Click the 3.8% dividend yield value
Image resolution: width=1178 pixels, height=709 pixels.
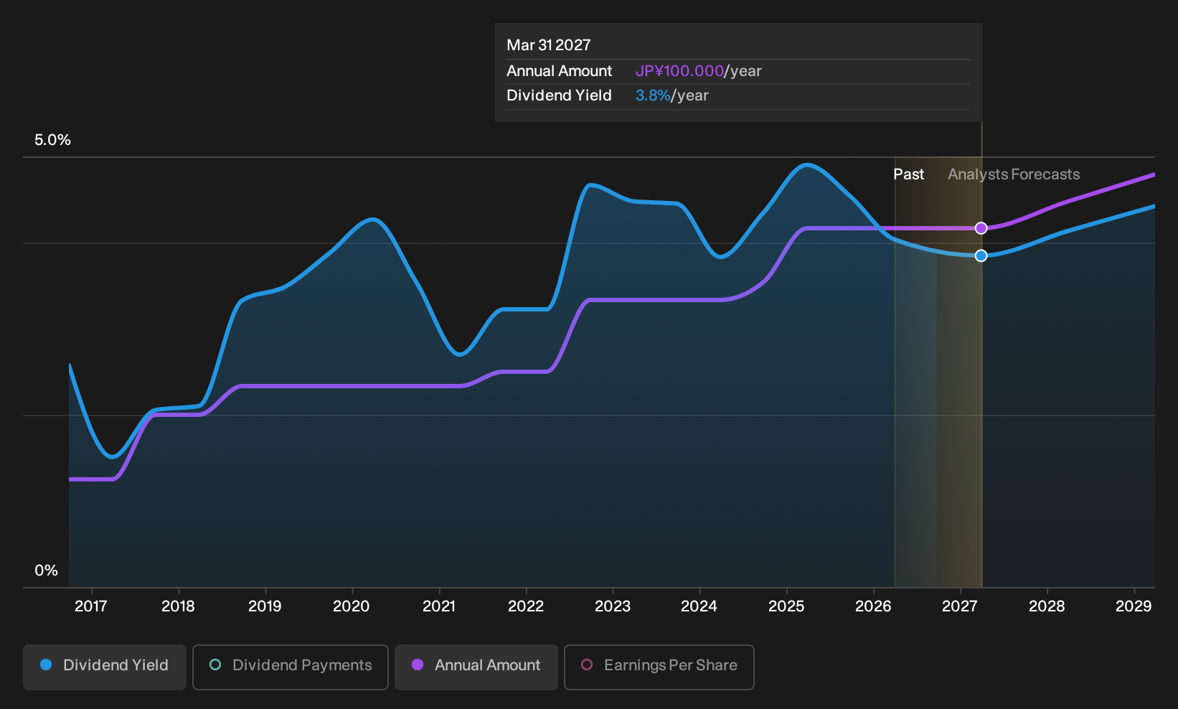point(653,95)
